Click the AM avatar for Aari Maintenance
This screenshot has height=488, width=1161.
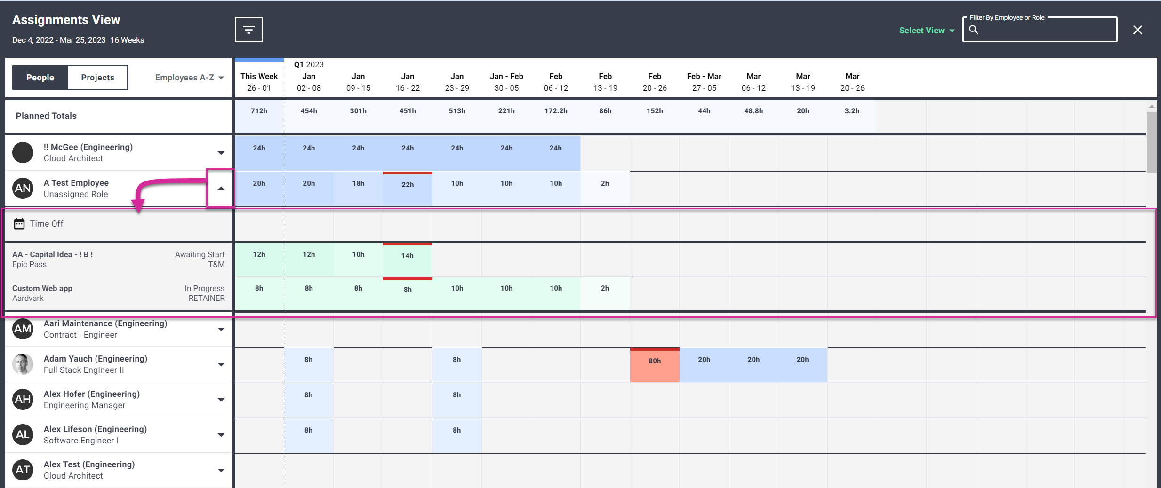[23, 329]
